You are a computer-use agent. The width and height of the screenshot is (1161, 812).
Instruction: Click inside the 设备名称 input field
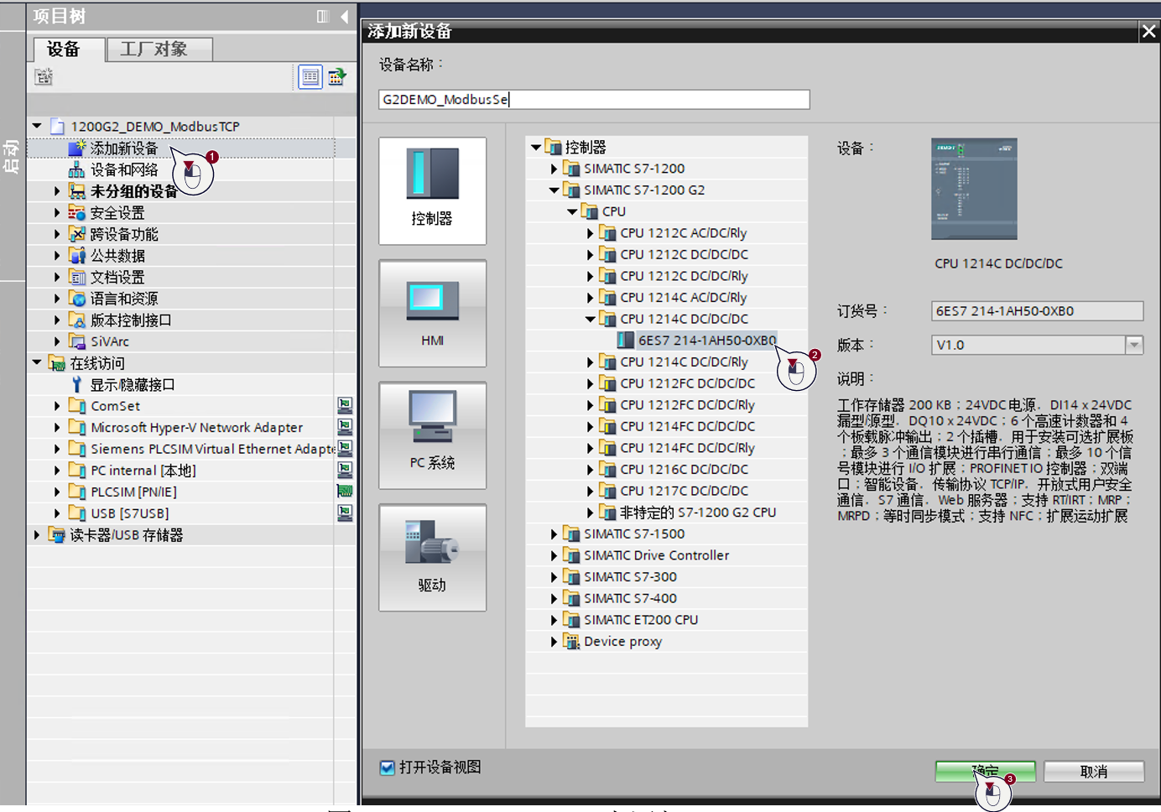coord(592,99)
